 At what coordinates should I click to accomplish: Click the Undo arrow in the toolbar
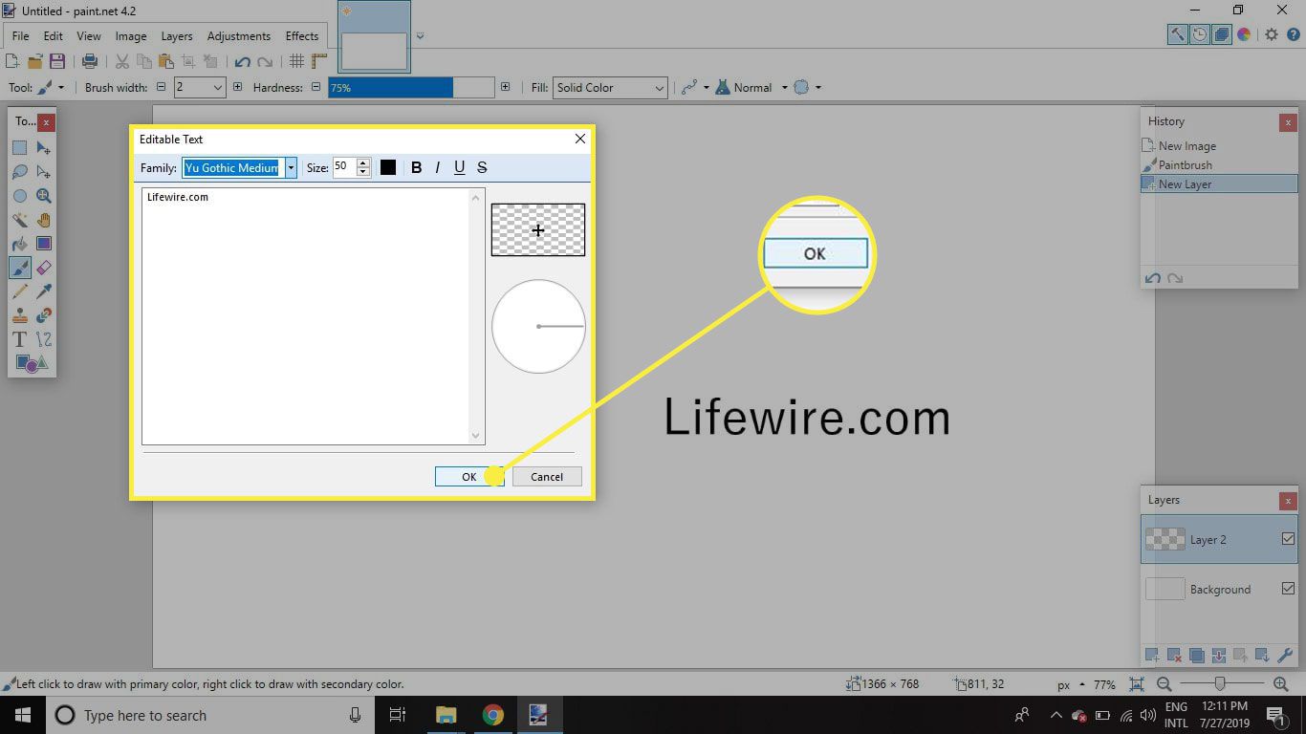click(x=242, y=61)
